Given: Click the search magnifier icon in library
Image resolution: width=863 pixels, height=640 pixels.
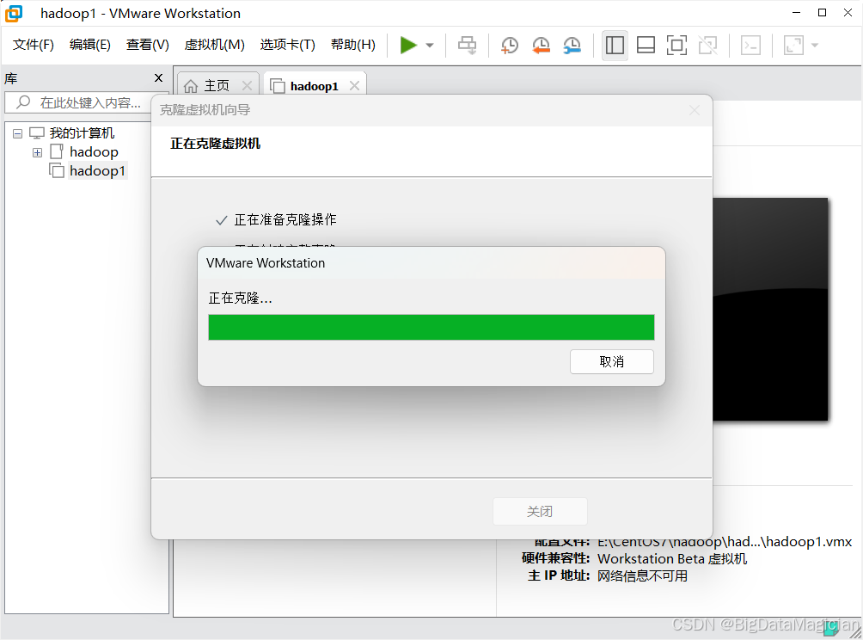Looking at the screenshot, I should [23, 102].
